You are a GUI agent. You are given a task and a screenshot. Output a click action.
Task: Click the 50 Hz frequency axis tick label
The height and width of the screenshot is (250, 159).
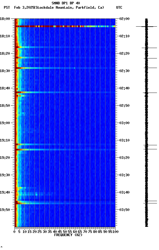[x=65, y=232]
